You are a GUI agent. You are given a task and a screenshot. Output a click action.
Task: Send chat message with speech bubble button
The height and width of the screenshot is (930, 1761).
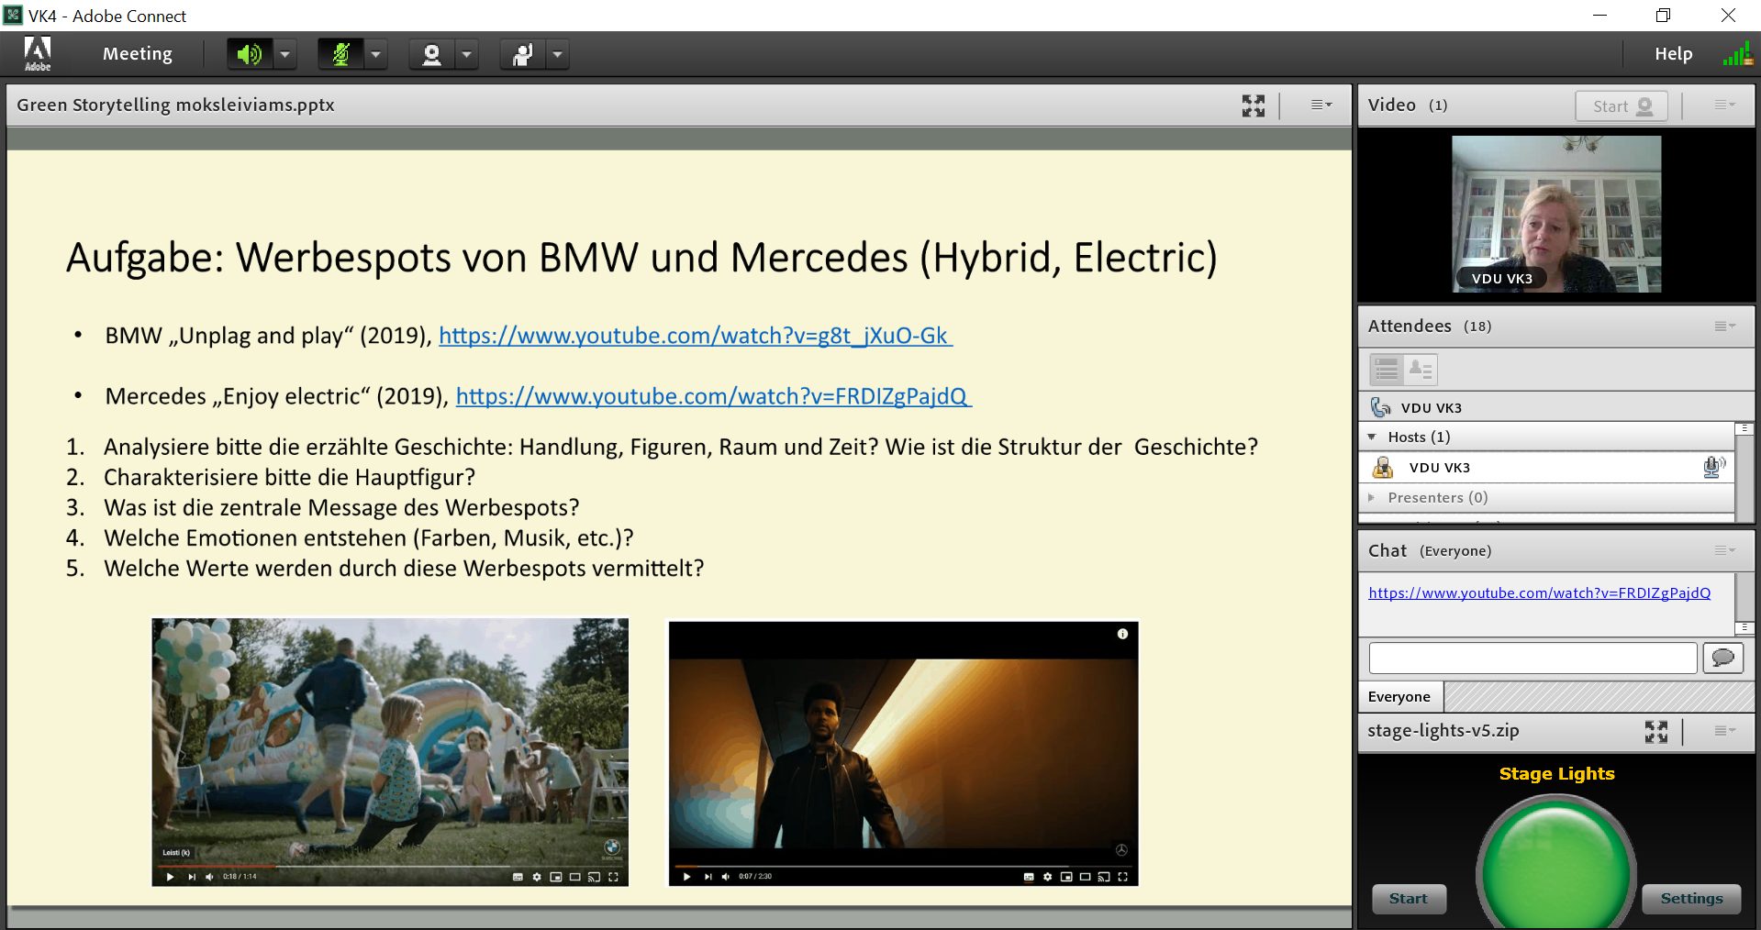click(1722, 658)
